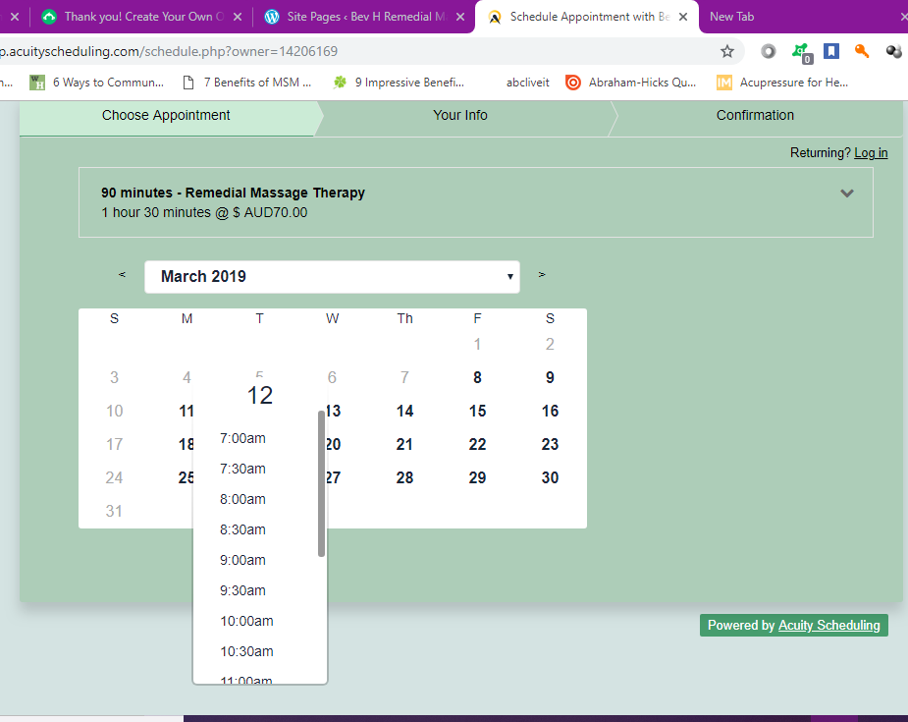Switch to the Site Pages WordPress tab
The height and width of the screenshot is (722, 908).
pyautogui.click(x=358, y=17)
